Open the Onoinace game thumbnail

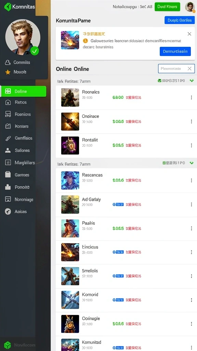[x=70, y=122]
